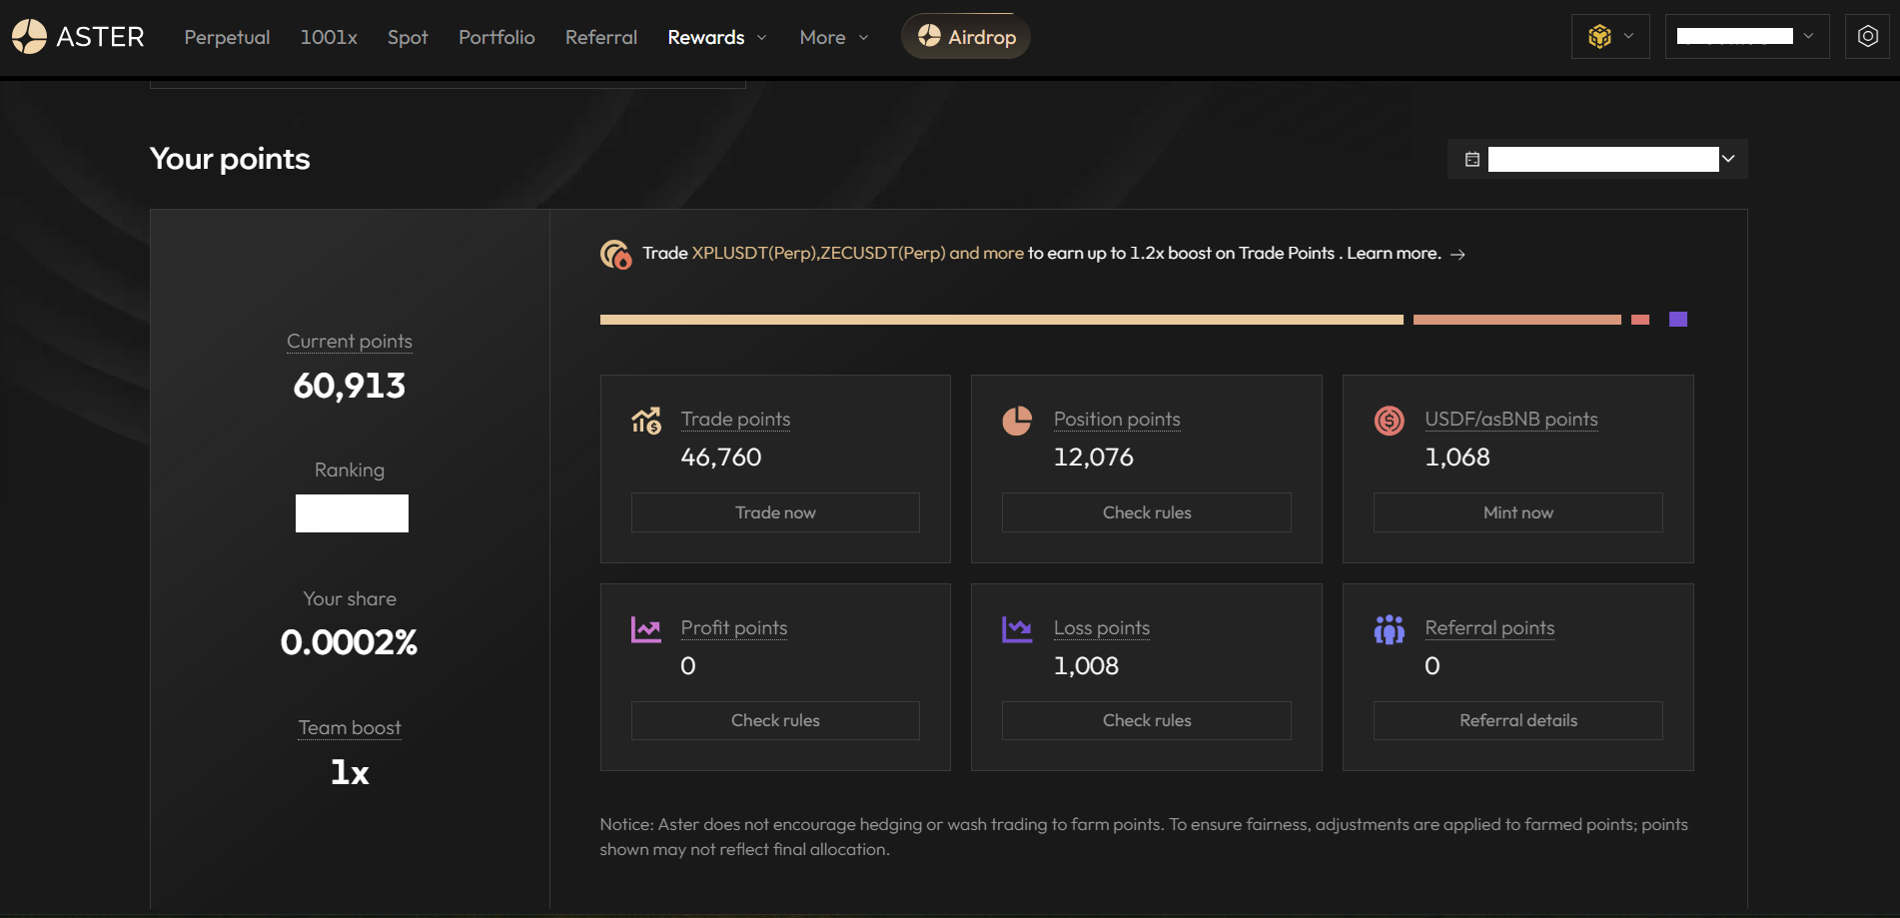Click the Referral points people icon
The width and height of the screenshot is (1900, 918).
[1389, 629]
